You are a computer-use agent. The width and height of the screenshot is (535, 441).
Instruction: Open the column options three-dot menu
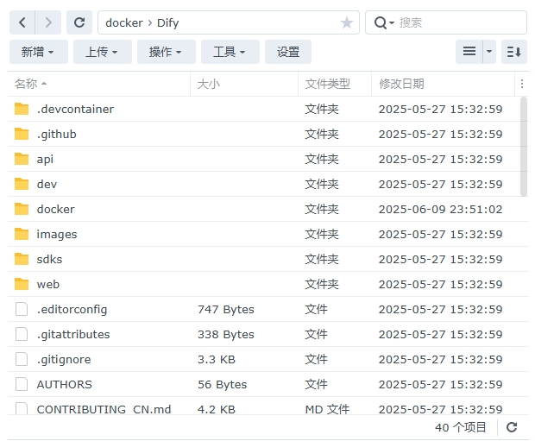(x=522, y=84)
